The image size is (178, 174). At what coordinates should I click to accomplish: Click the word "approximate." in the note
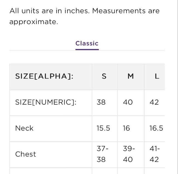coord(34,22)
